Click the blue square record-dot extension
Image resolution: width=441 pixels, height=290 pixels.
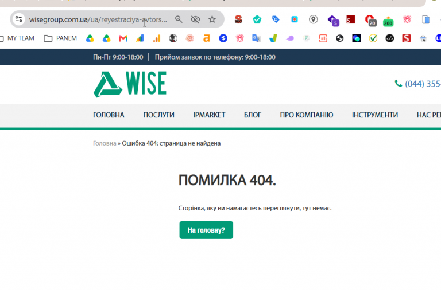click(295, 19)
